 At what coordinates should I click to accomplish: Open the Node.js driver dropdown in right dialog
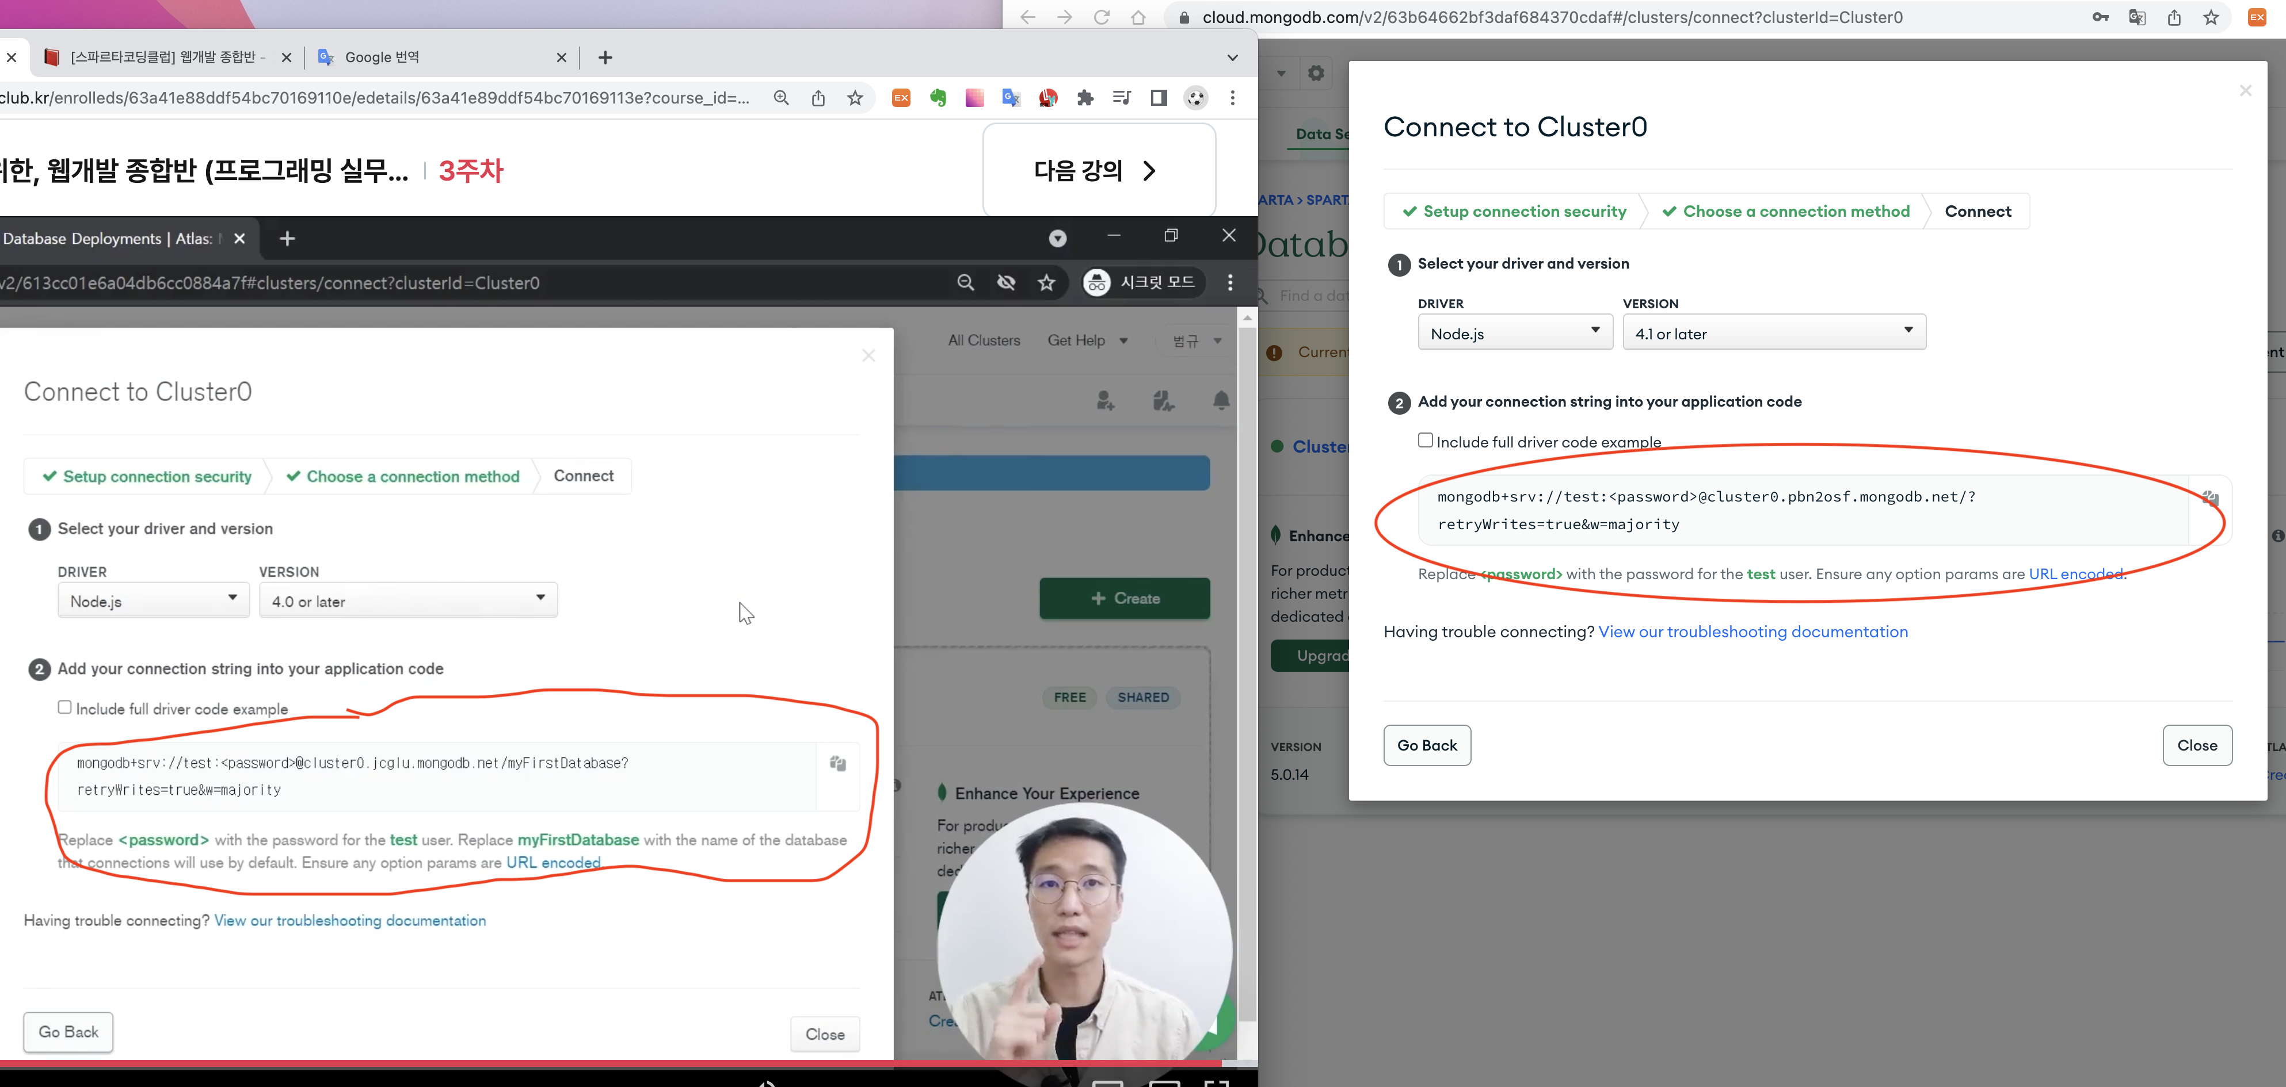tap(1515, 332)
